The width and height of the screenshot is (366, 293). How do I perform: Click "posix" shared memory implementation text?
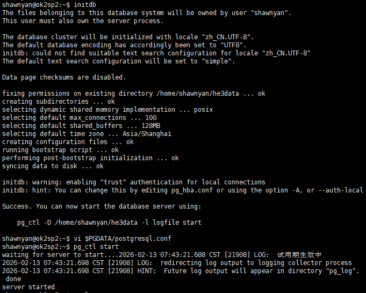point(203,110)
